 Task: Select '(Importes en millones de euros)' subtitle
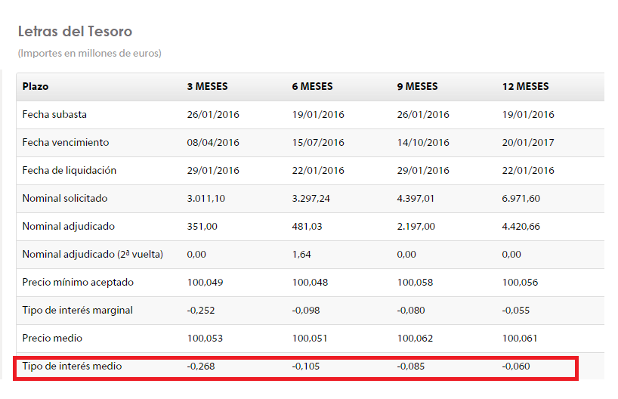[x=89, y=53]
